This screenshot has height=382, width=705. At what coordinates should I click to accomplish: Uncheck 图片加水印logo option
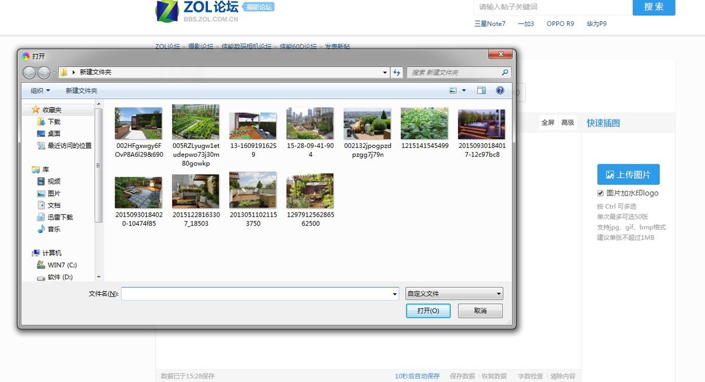pyautogui.click(x=600, y=193)
